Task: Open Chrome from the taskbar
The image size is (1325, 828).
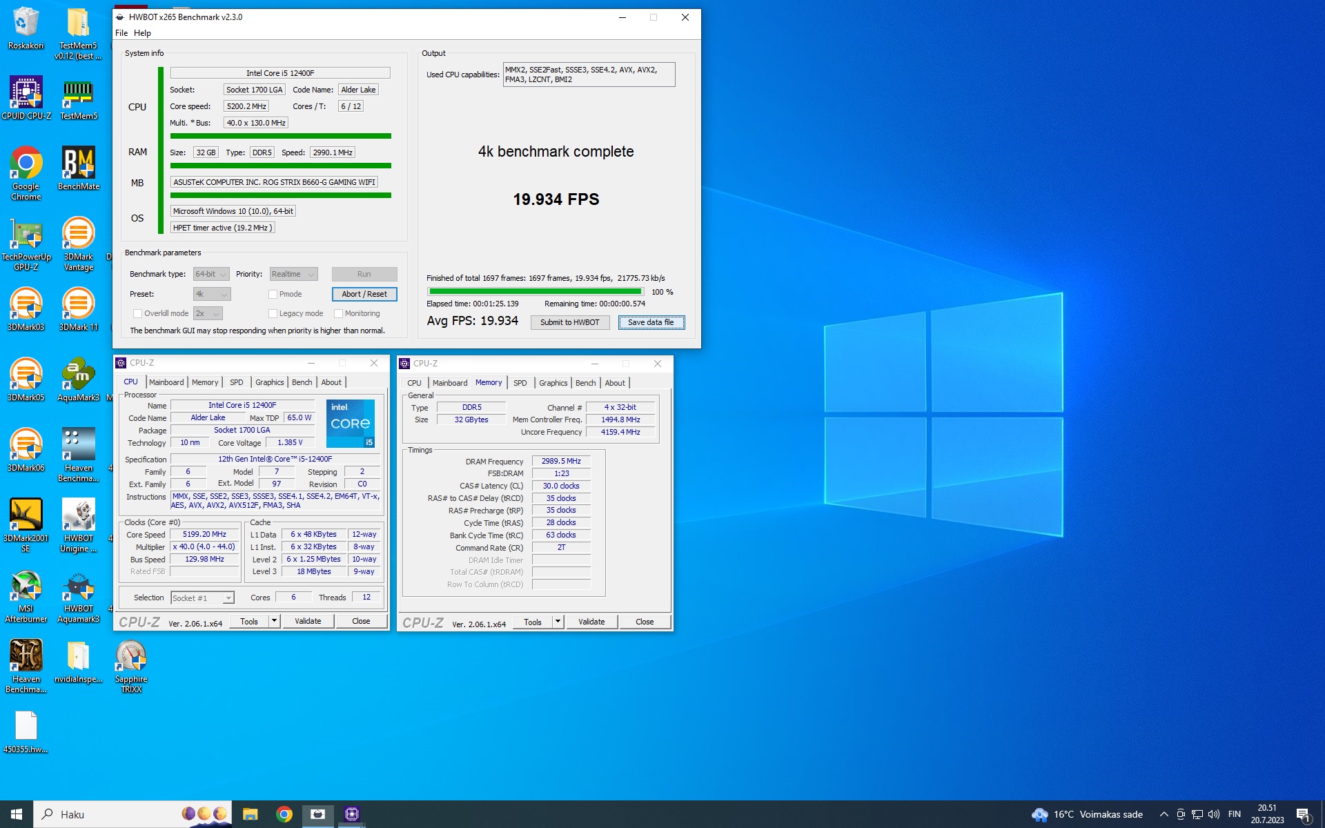Action: click(x=284, y=814)
